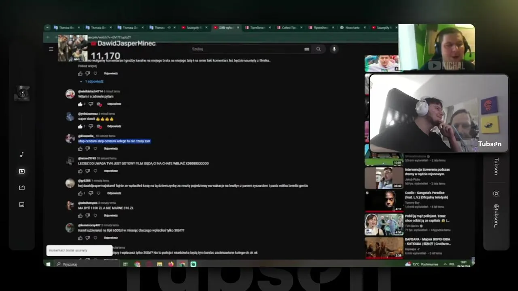The width and height of the screenshot is (518, 291).
Task: Heart the 'stop cenzura' comment
Action: tap(96, 148)
